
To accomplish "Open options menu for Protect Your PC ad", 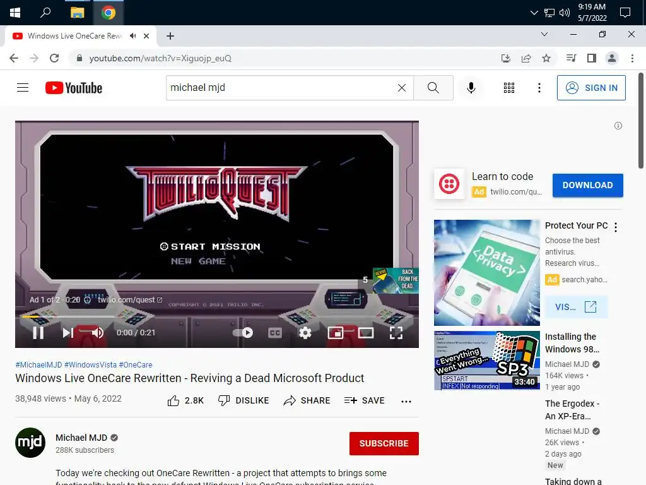I will (616, 227).
